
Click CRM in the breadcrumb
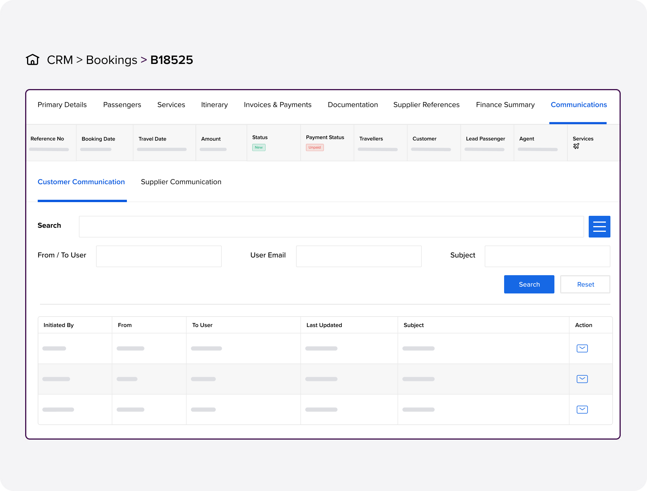tap(60, 60)
